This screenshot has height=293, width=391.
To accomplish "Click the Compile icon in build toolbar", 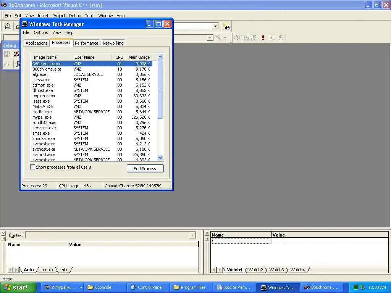I will [237, 38].
